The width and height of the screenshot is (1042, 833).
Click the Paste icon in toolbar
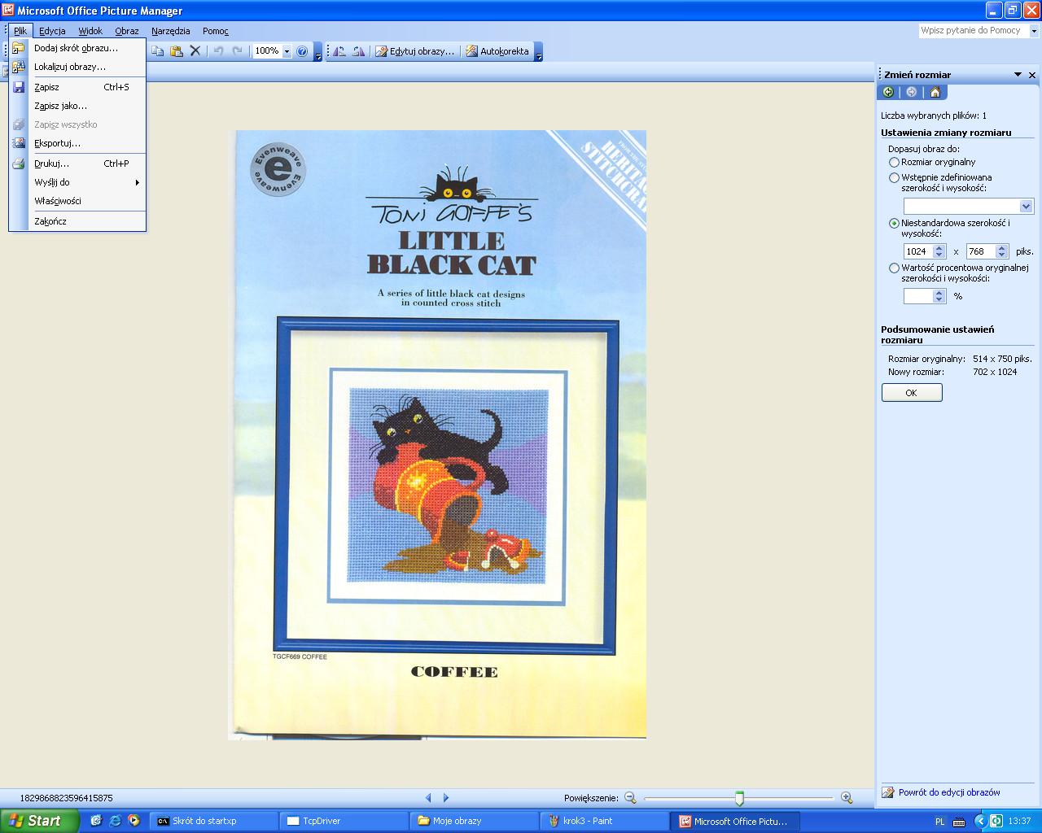(x=176, y=51)
